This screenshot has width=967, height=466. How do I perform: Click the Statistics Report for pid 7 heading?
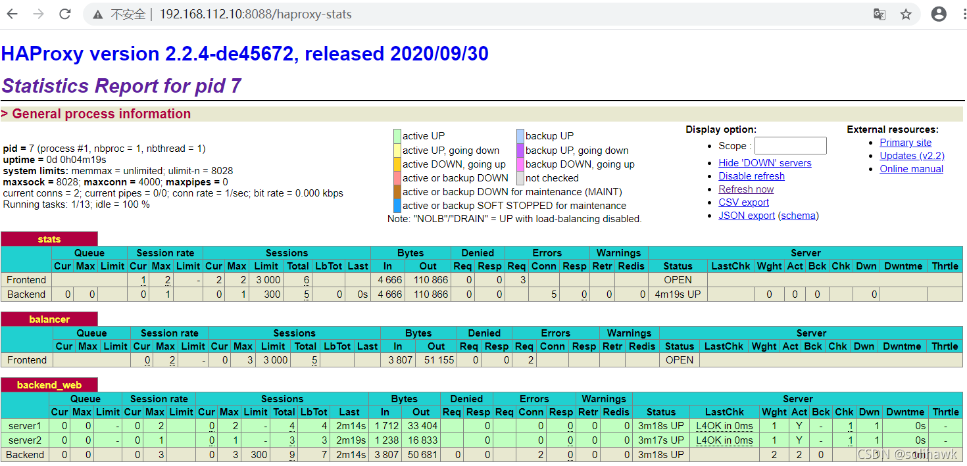pyautogui.click(x=122, y=86)
